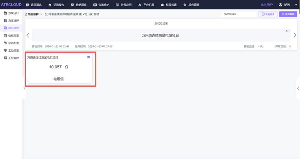300x159 pixels.
Task: Click the 开始时间 2026-01-23 09:32:48 text
Action: (x=51, y=46)
